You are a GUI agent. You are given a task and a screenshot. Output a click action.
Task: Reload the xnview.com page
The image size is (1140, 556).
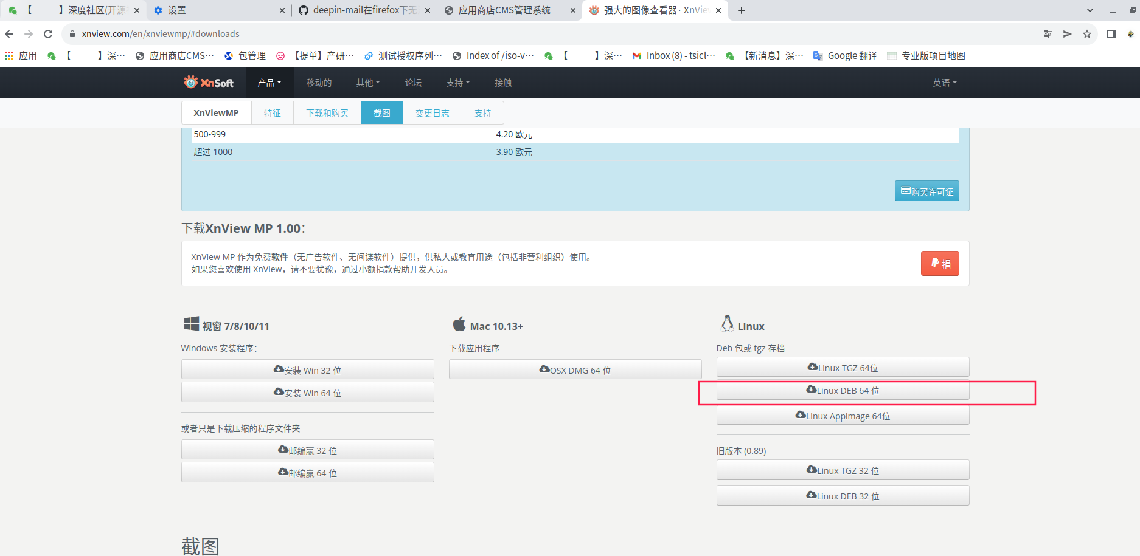(x=48, y=34)
